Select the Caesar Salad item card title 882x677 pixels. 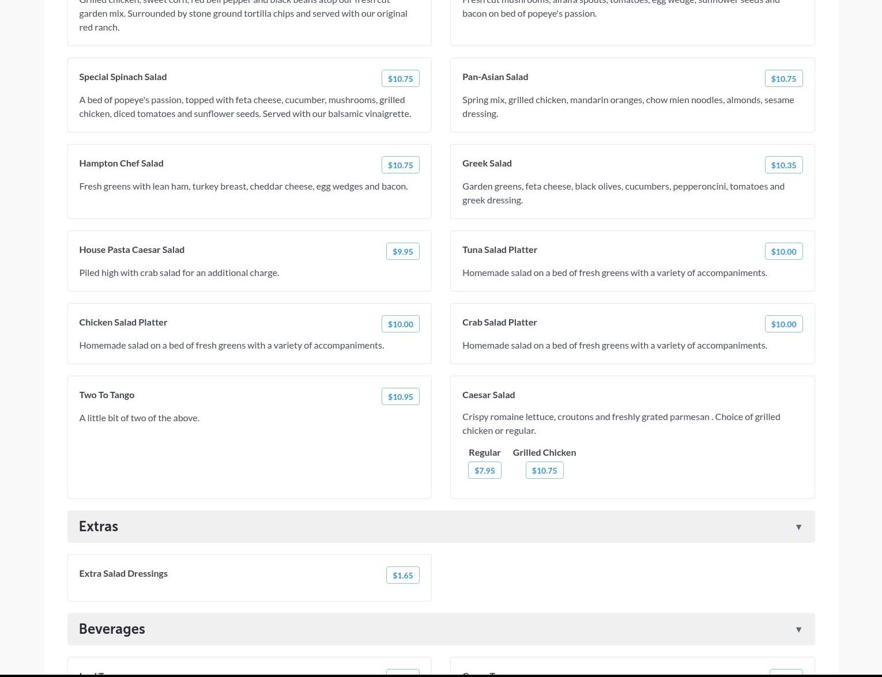488,395
